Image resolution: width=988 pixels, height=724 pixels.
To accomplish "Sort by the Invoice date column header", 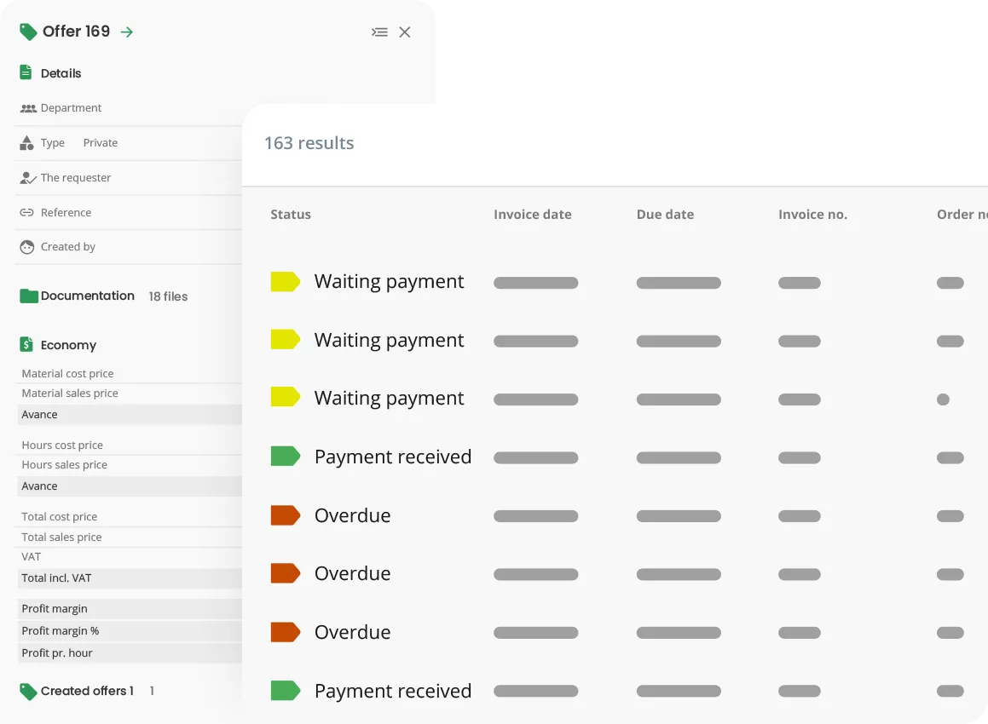I will point(532,214).
